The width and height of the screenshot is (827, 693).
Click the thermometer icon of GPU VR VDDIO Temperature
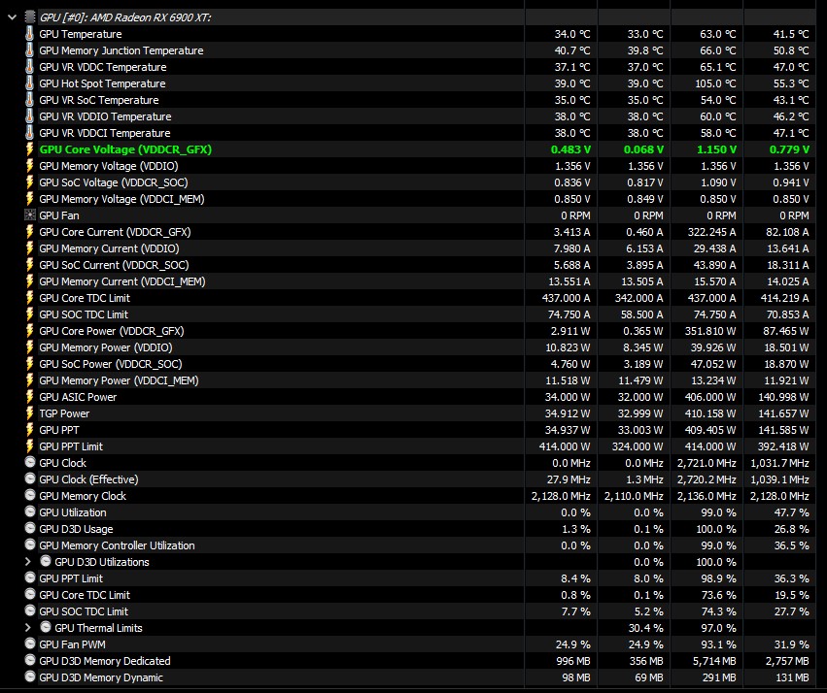[x=29, y=116]
